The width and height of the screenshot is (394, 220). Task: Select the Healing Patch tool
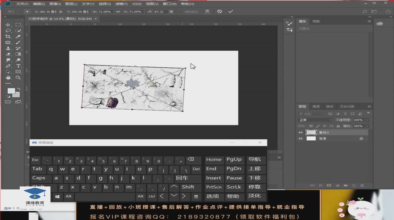pos(8,42)
